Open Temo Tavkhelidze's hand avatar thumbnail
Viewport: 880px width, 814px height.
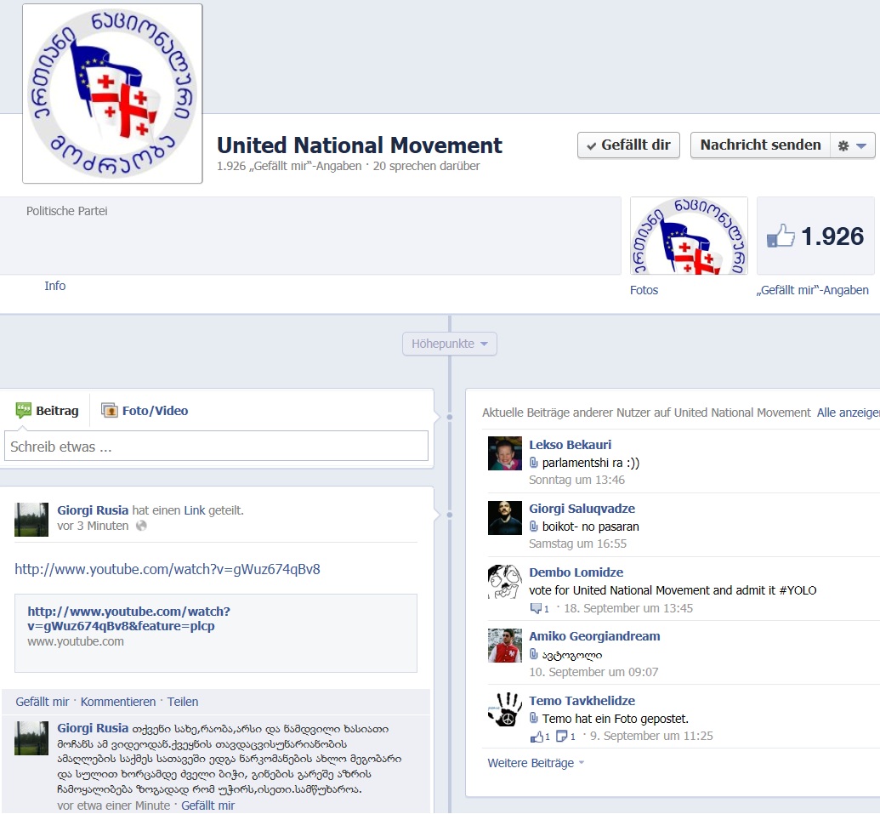504,709
